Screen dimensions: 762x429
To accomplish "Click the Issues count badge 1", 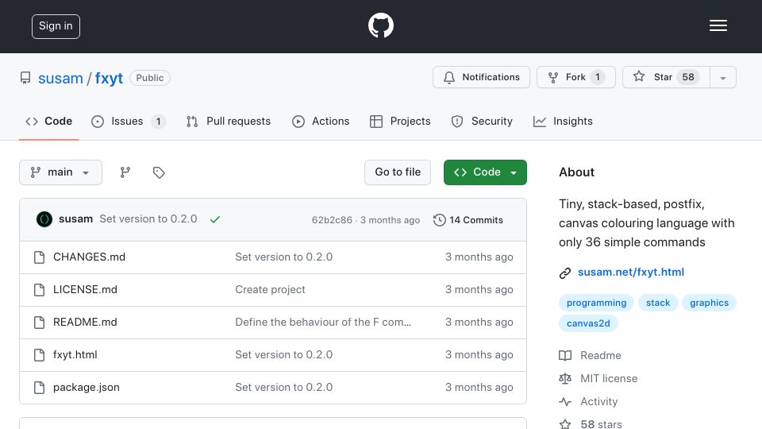I will tap(158, 122).
